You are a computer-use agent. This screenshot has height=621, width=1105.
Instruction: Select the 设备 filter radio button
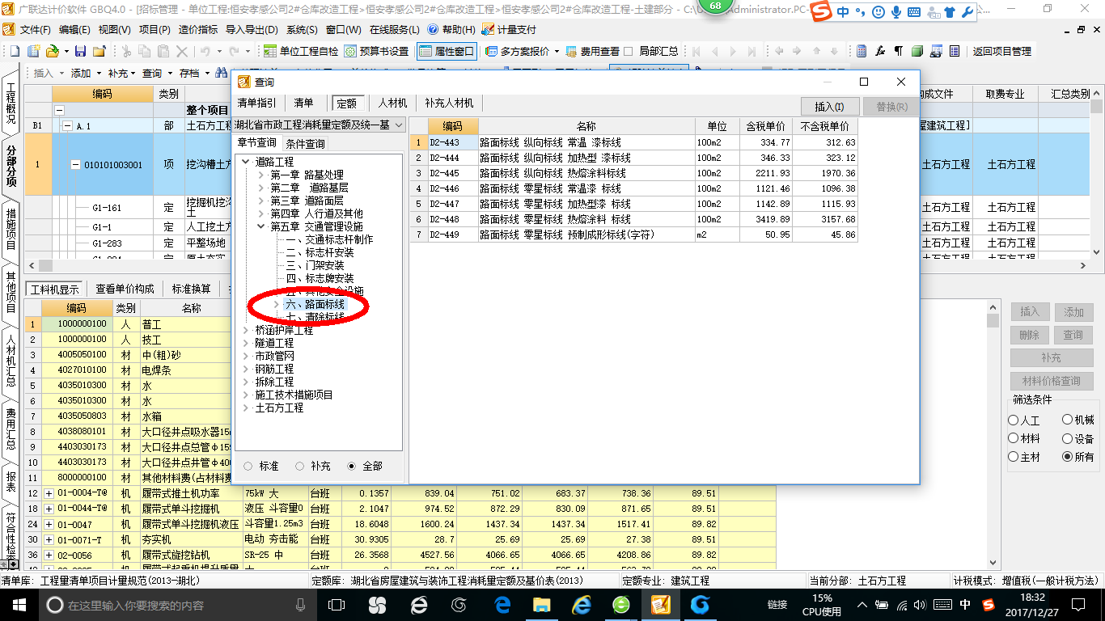(1068, 438)
